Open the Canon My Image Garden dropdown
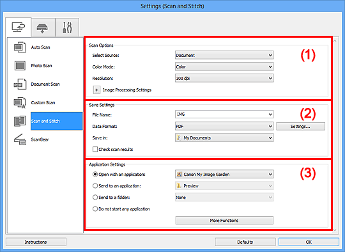 pos(224,175)
